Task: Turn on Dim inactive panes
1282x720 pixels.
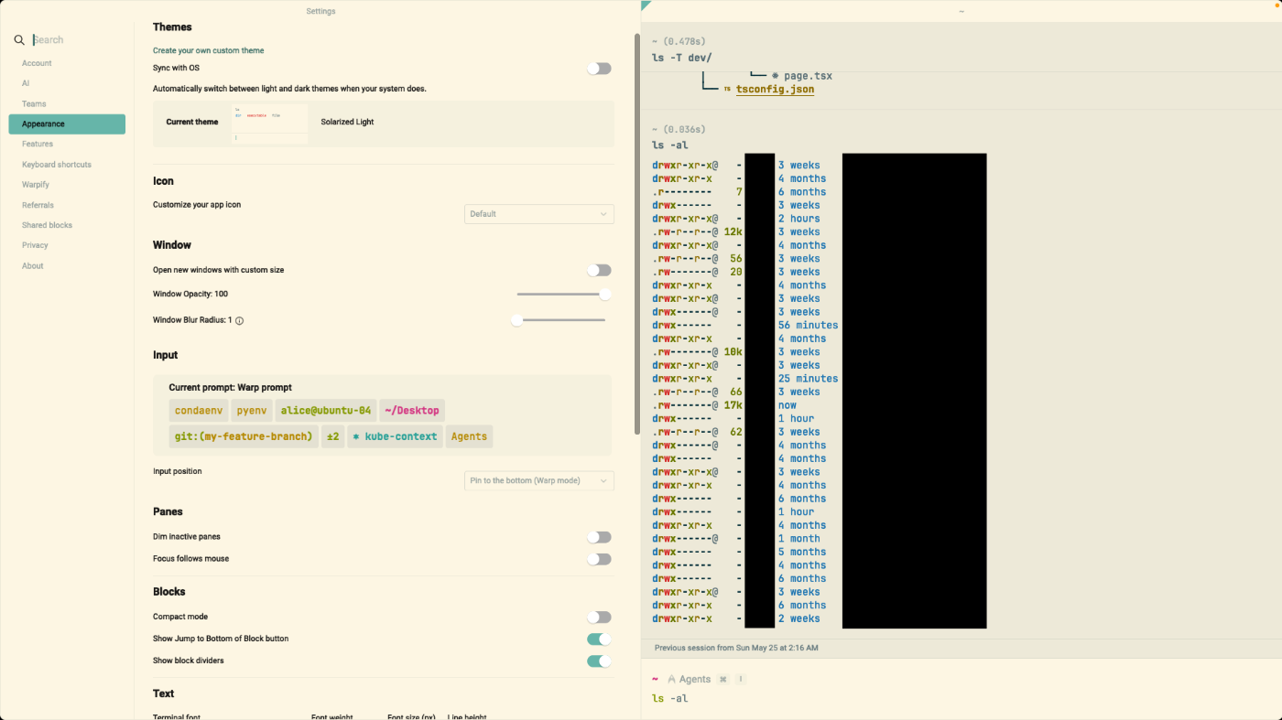Action: click(x=599, y=538)
